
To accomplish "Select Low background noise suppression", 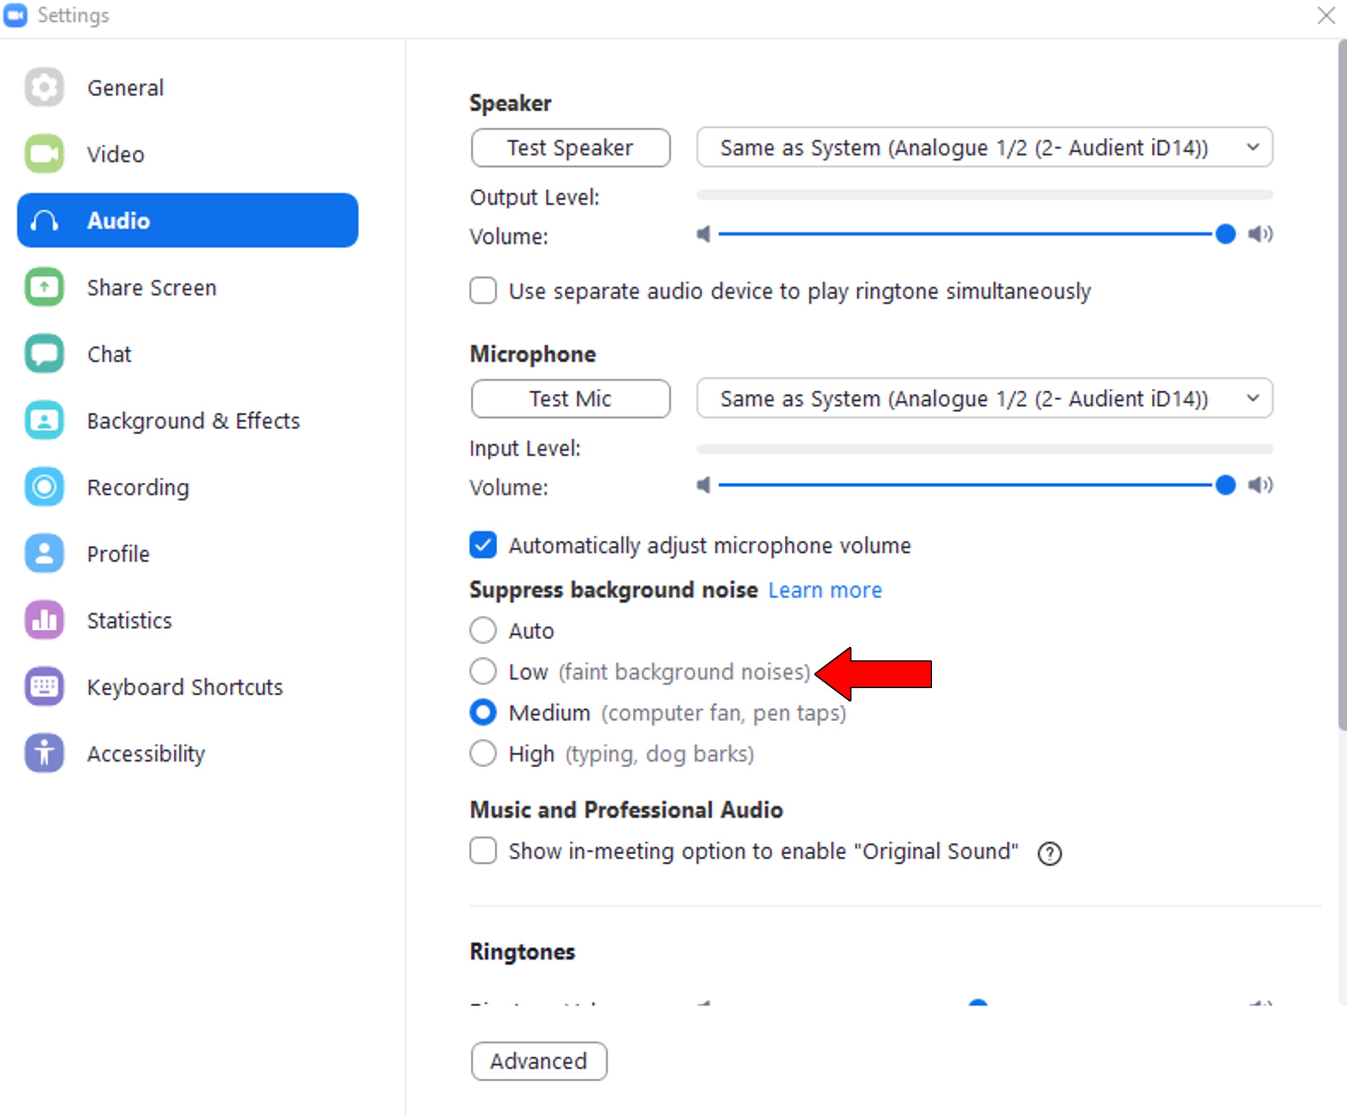I will (x=483, y=672).
